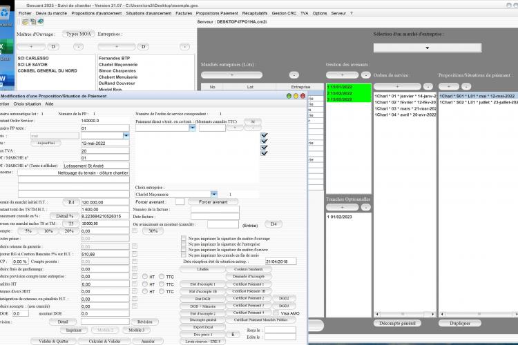This screenshot has height=345, width=518.
Task: Click Décompte général button under Ordres de service
Action: tap(397, 323)
